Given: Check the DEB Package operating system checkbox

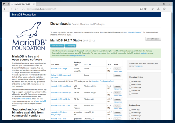Looking at the screenshot, I should tap(130, 81).
